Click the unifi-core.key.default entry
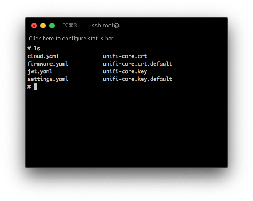Viewport: 253px width, 201px height. pos(138,79)
